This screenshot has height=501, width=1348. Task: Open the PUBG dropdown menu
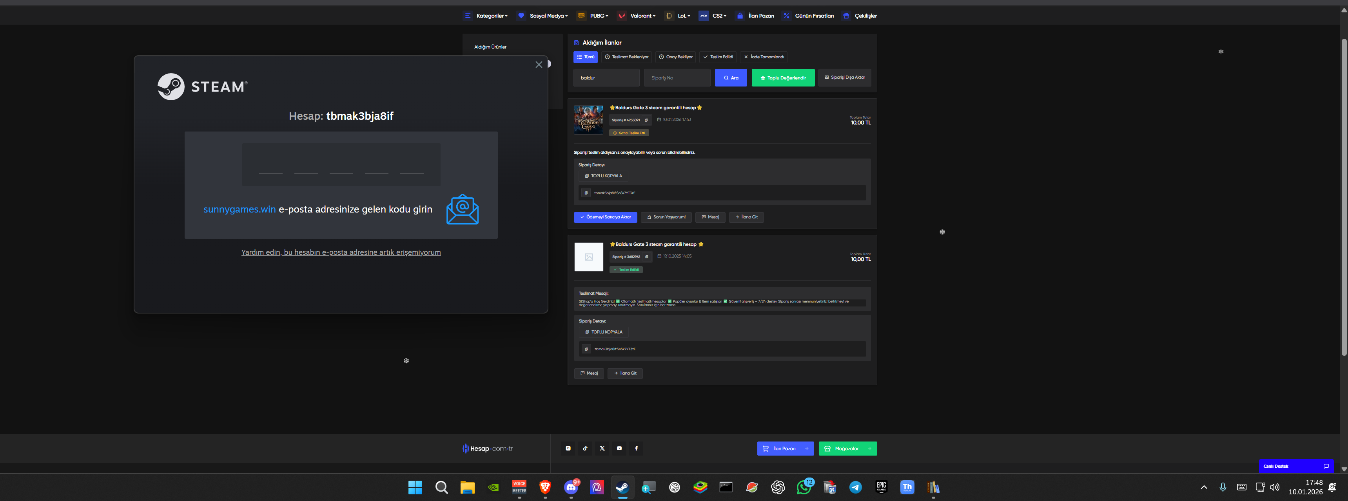(592, 16)
